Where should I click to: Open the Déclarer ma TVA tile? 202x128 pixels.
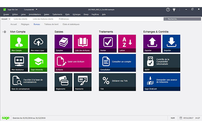click(117, 82)
